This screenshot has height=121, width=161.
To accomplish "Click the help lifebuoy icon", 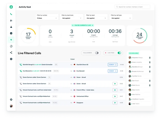I will tap(11, 100).
